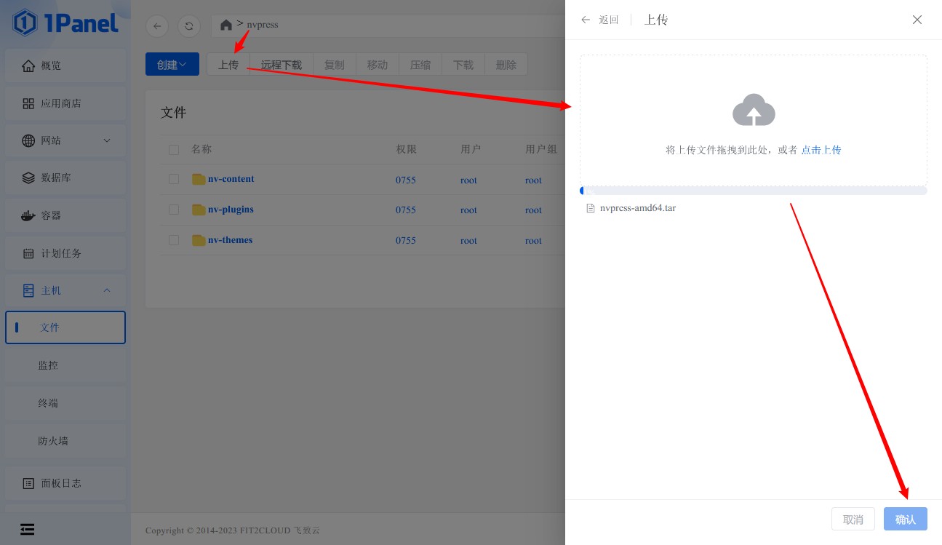
Task: Click the 返回 back arrow in upload panel
Action: tap(586, 20)
